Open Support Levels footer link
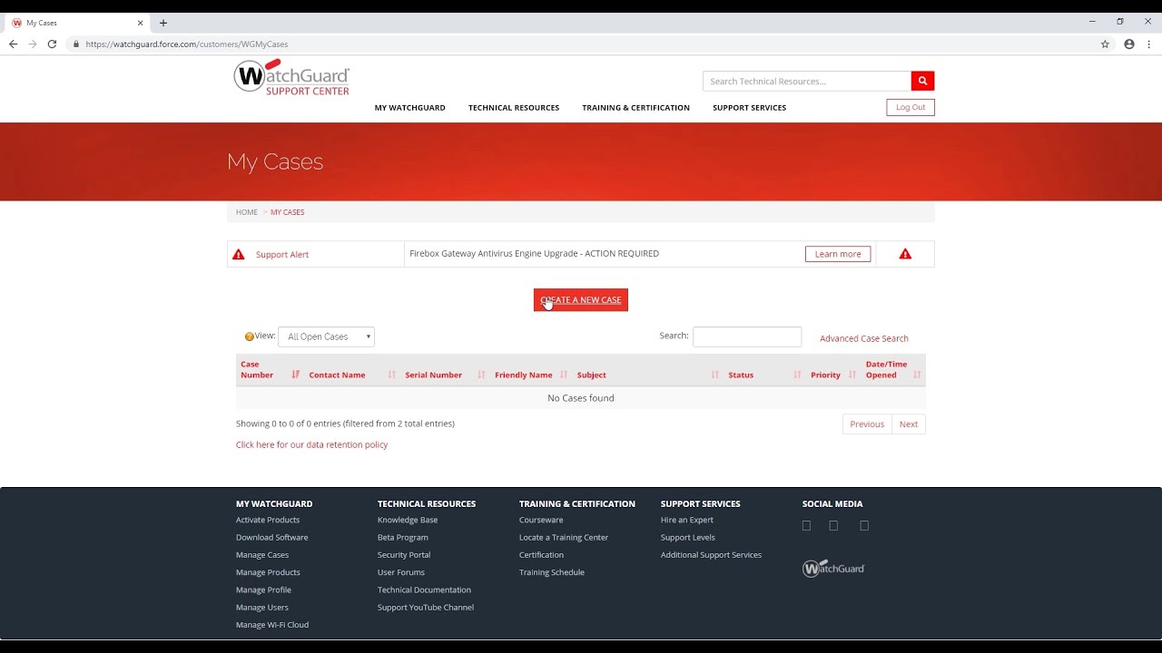1162x653 pixels. click(x=688, y=537)
